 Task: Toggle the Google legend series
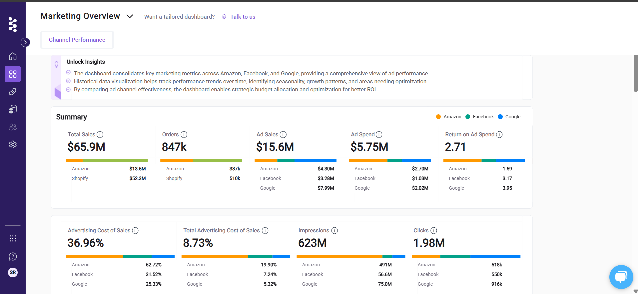click(509, 117)
